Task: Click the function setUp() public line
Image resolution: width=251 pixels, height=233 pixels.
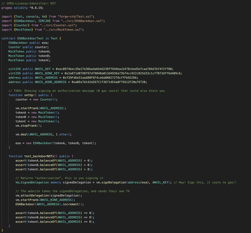Action: pos(31,95)
